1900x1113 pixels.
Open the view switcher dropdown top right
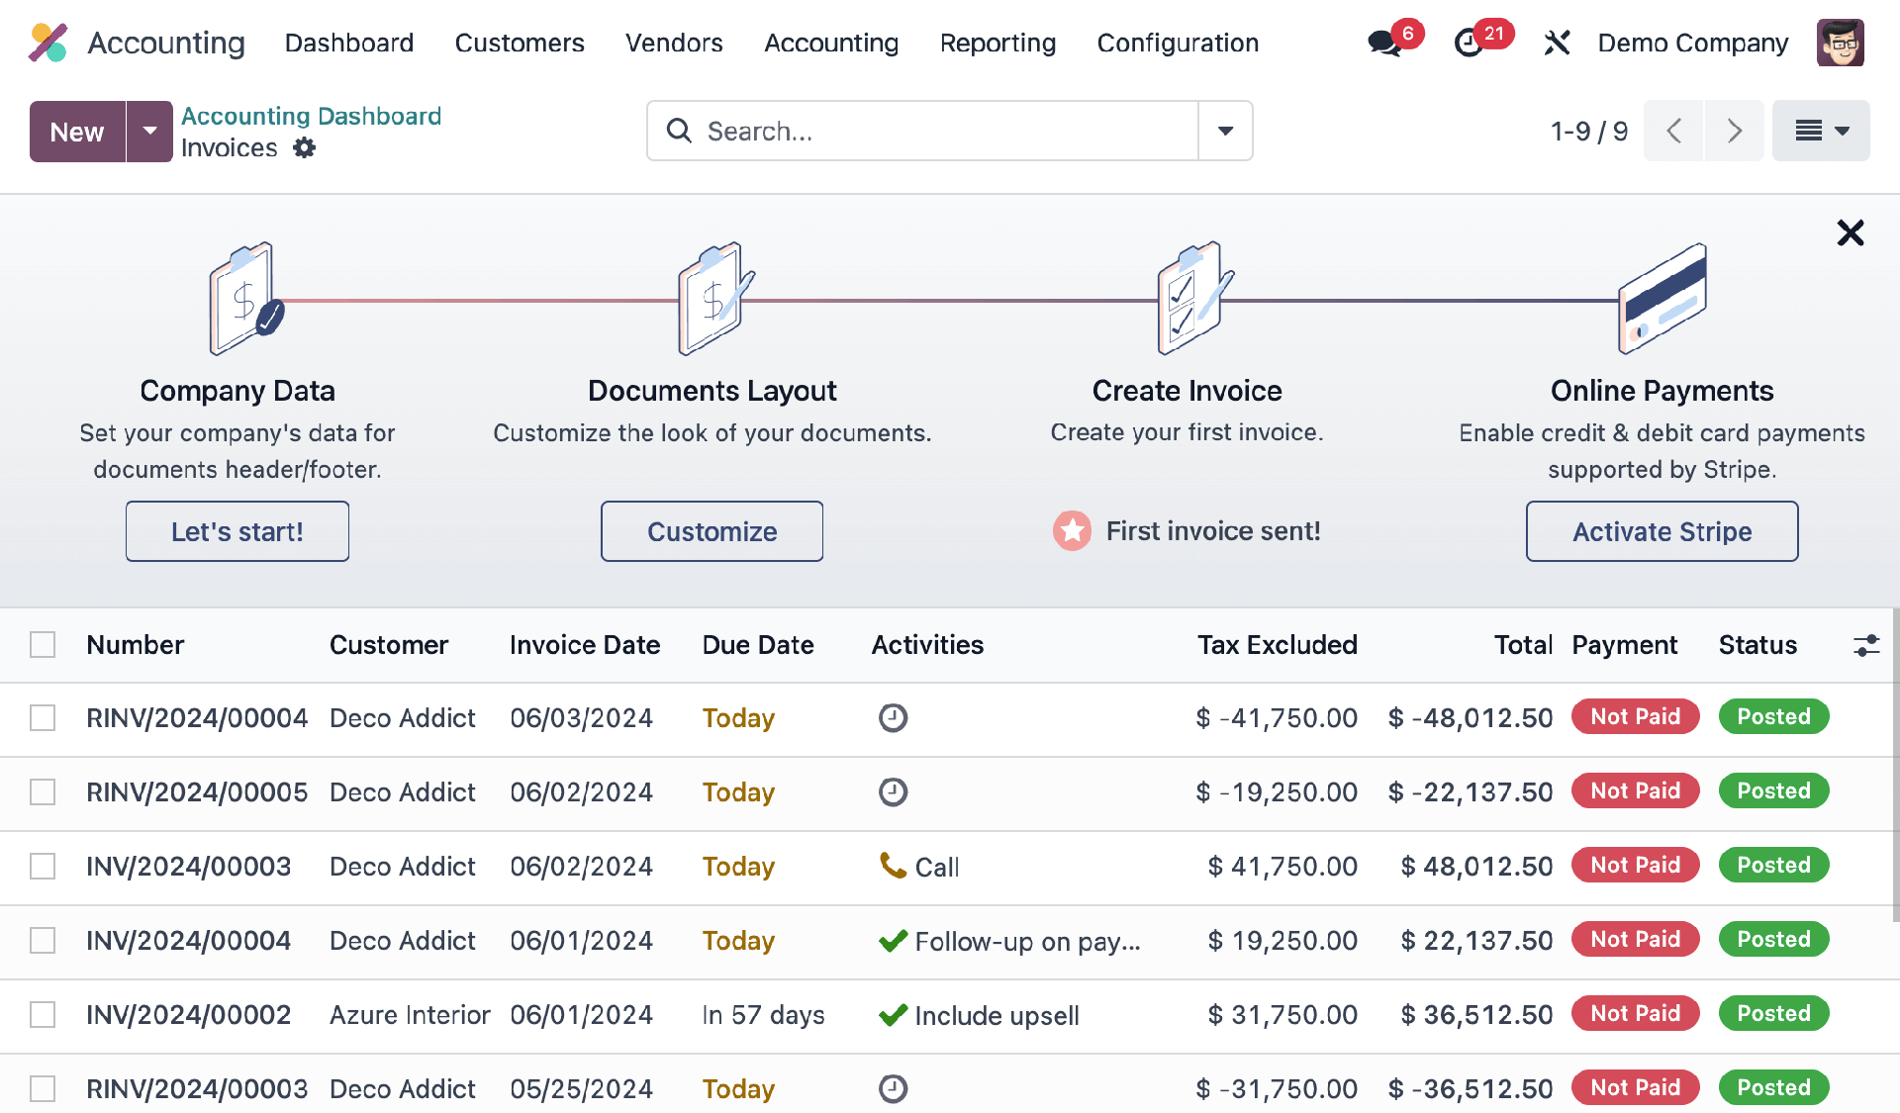1821,131
